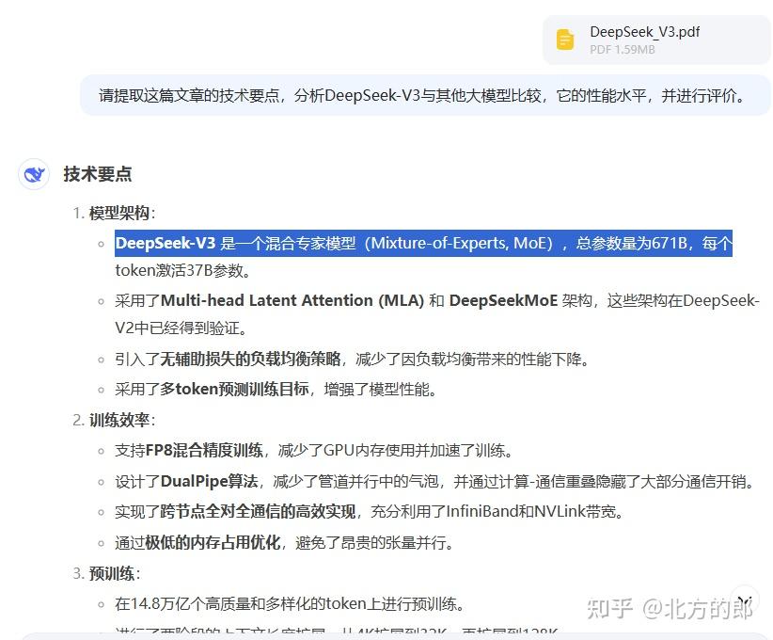This screenshot has width=773, height=640.
Task: Open the DeepSeek_V3.pdf file link
Action: [x=644, y=31]
